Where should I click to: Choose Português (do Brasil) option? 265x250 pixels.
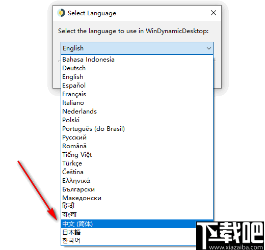137,129
